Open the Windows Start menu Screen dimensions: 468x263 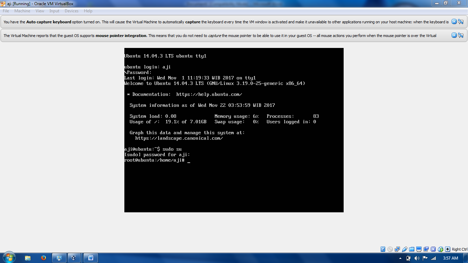click(x=9, y=258)
